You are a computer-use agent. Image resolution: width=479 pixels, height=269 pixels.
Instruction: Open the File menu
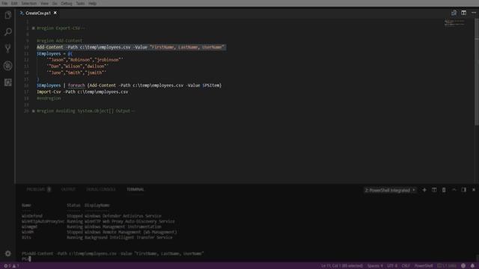click(x=4, y=3)
